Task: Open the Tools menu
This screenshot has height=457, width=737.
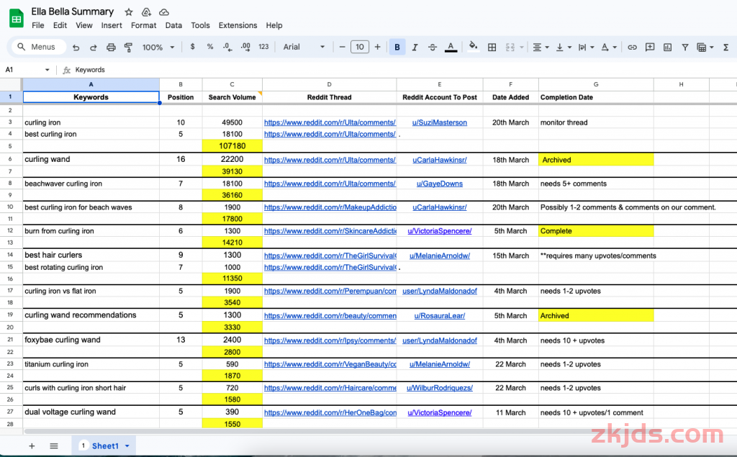Action: 200,25
